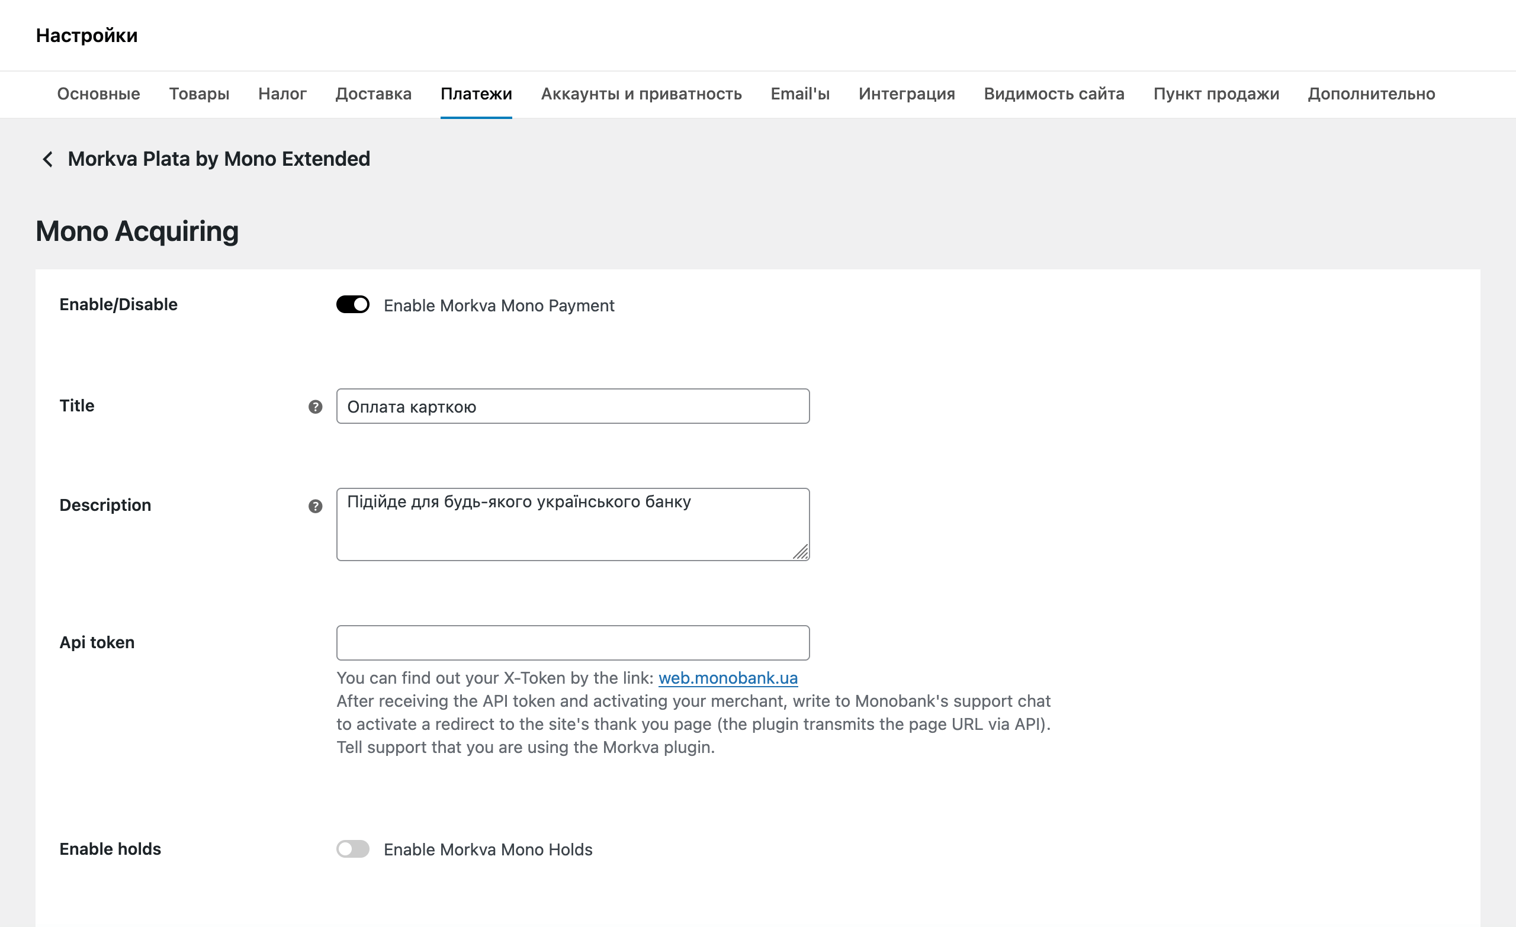Click the back chevron icon near Morkva Plata

[49, 159]
